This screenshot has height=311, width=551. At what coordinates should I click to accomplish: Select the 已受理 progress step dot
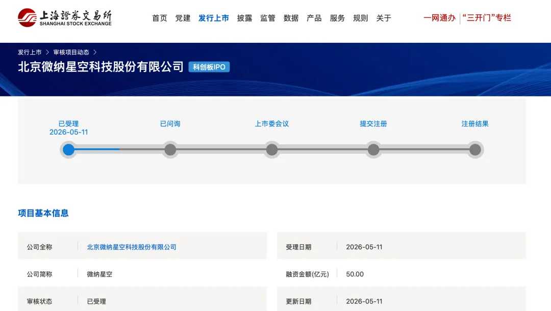pos(68,150)
